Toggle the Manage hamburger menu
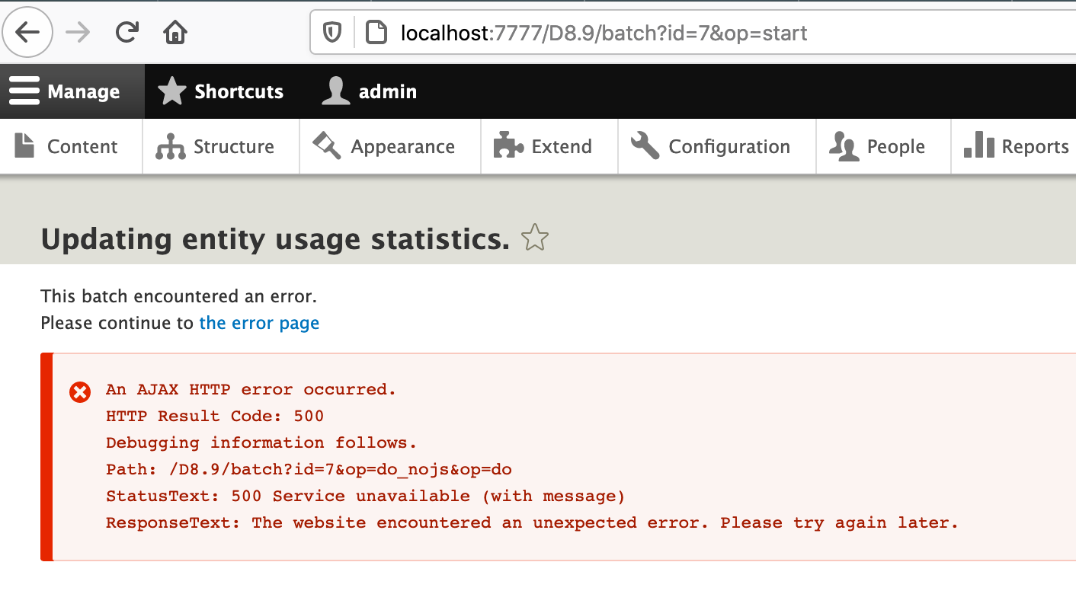1076x594 pixels. (x=66, y=92)
